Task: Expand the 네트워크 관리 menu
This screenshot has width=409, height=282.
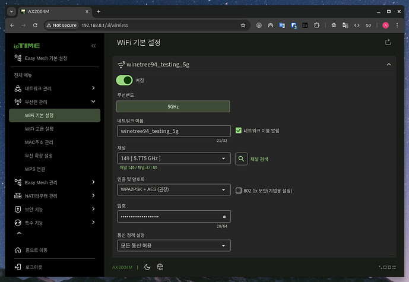Action: (55, 88)
